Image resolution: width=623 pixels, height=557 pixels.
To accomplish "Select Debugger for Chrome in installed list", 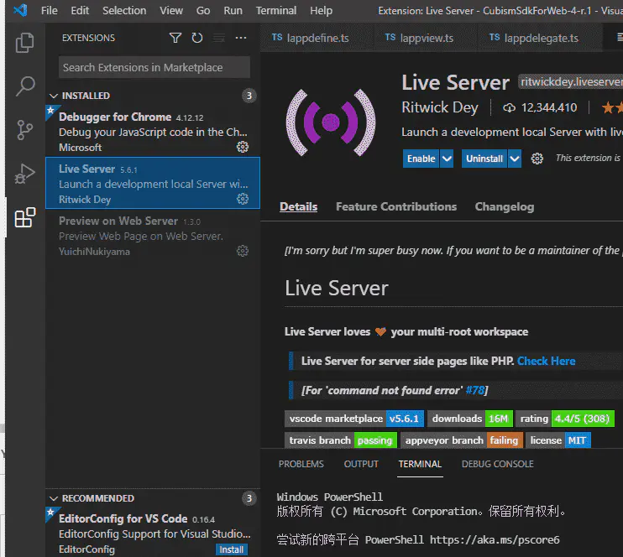I will click(x=153, y=131).
